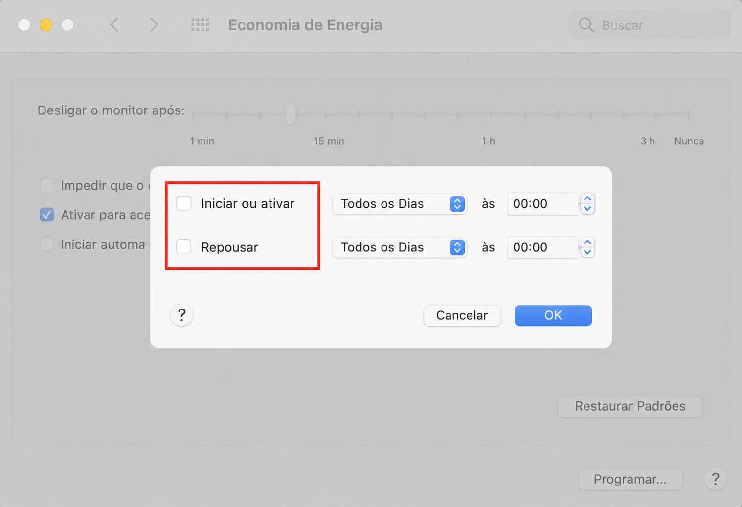Increase the Repousar time with up stepper
Image resolution: width=742 pixels, height=507 pixels.
(x=587, y=242)
